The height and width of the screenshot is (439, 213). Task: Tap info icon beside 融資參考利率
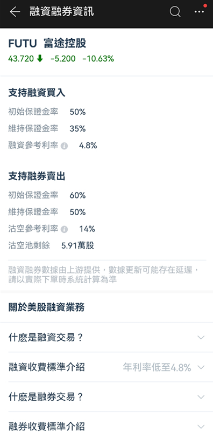pos(64,146)
